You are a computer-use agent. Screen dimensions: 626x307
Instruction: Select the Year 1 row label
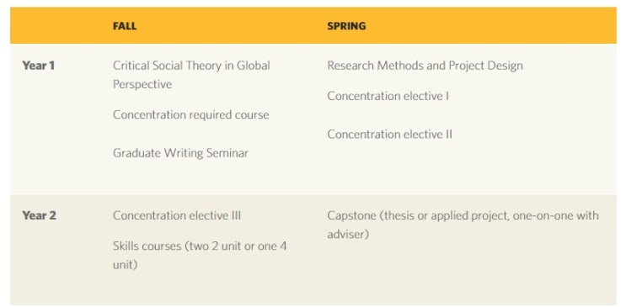pyautogui.click(x=38, y=66)
